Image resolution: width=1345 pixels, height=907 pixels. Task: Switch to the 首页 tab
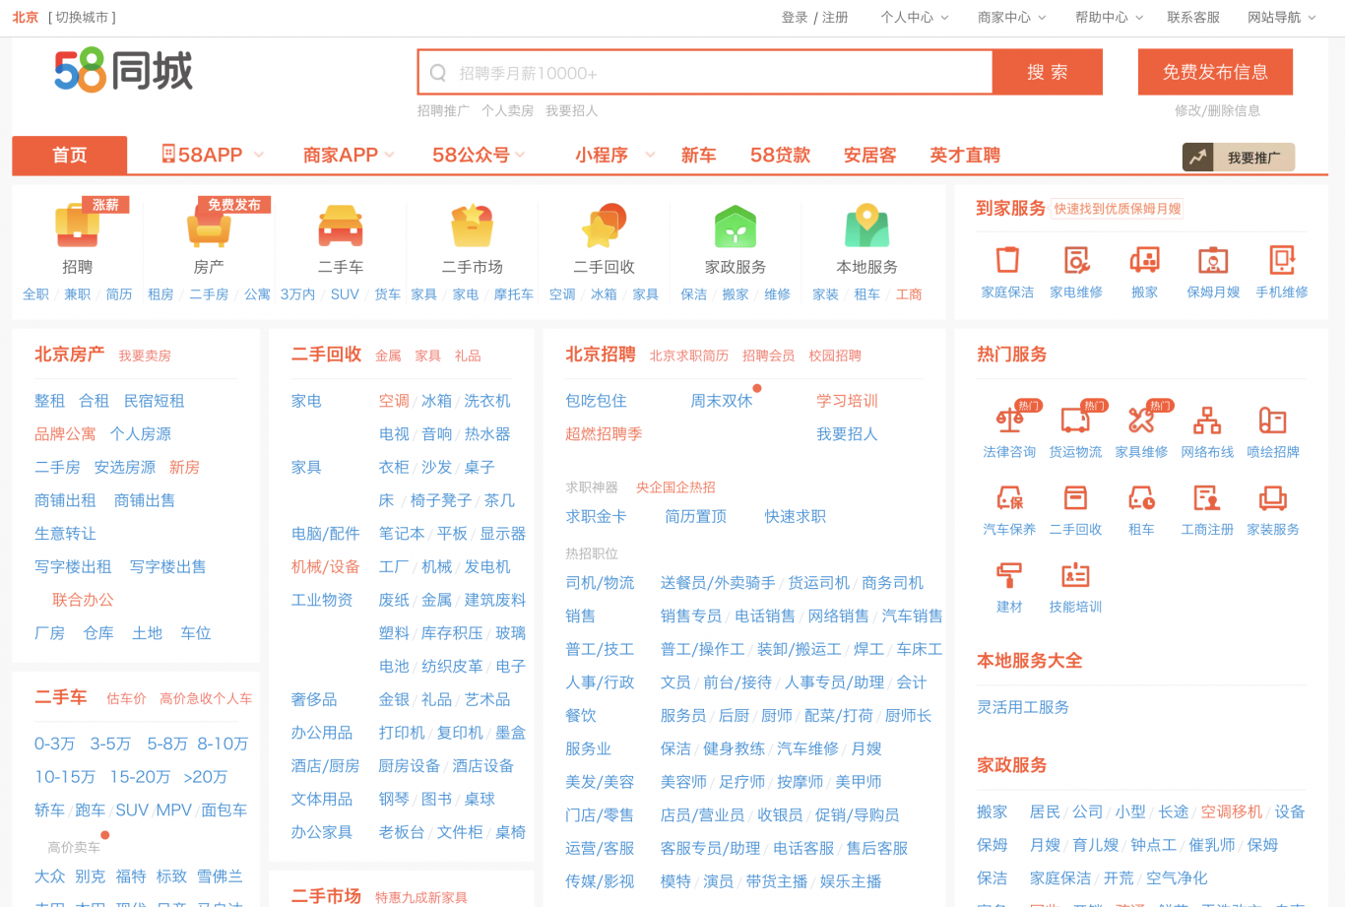[70, 155]
